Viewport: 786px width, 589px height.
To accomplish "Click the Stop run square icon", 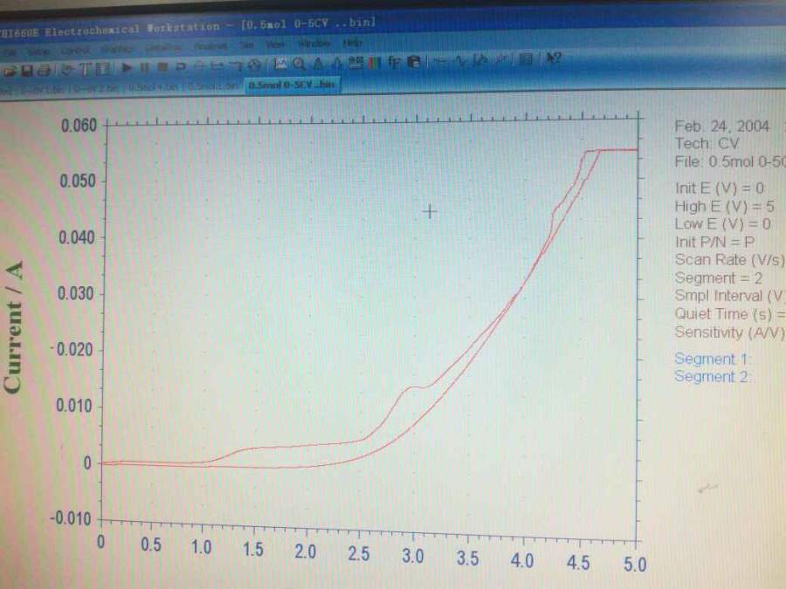I will tap(162, 67).
